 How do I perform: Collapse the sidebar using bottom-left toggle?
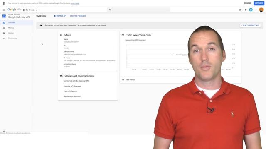tap(4, 131)
